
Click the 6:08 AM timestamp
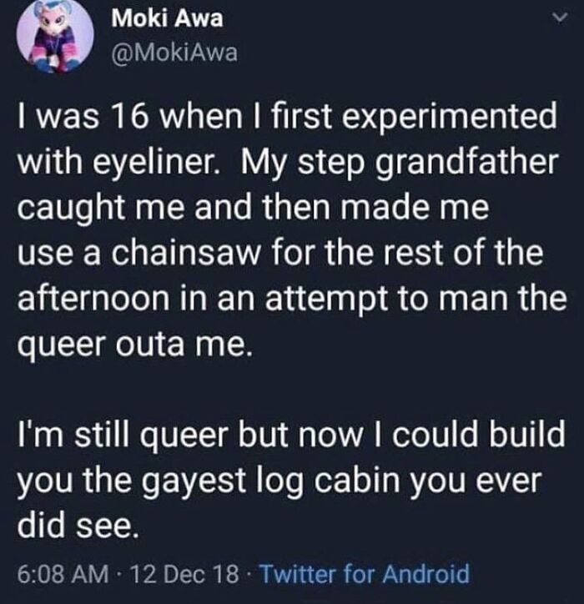point(63,574)
